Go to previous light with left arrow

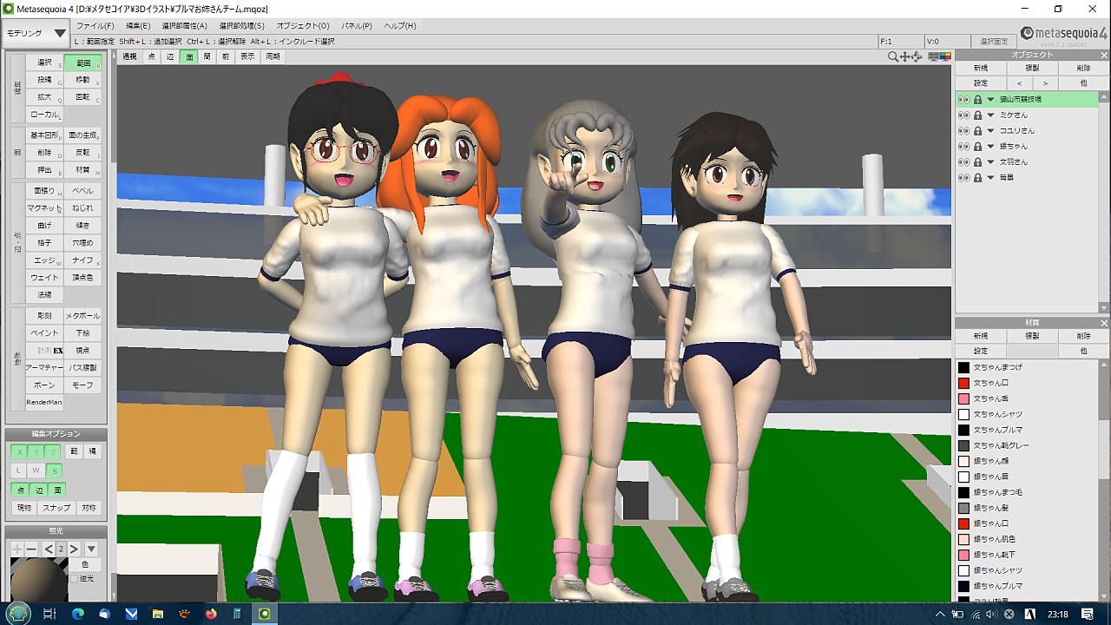(49, 549)
